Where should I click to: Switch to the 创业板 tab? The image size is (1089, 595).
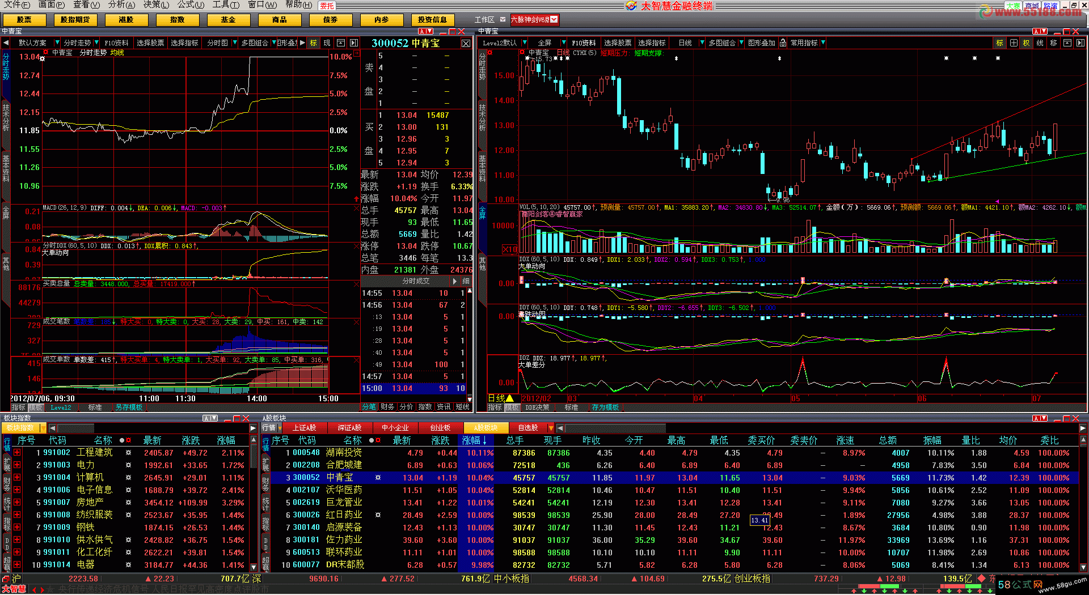click(440, 428)
